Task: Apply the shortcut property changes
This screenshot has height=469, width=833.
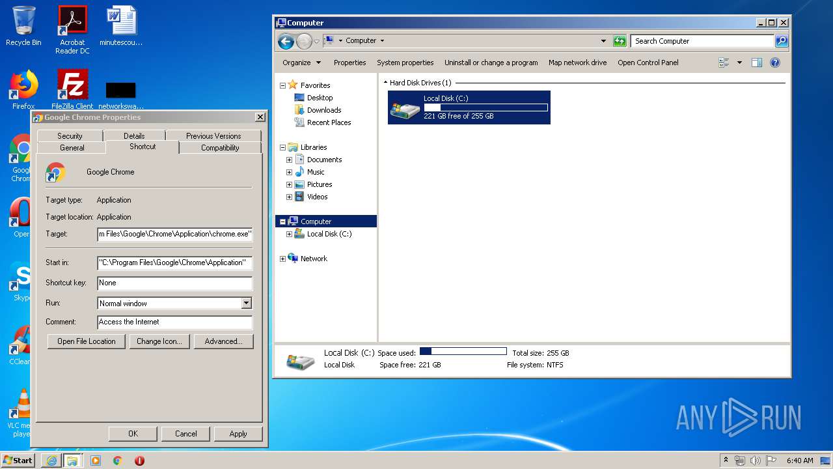Action: pyautogui.click(x=238, y=434)
